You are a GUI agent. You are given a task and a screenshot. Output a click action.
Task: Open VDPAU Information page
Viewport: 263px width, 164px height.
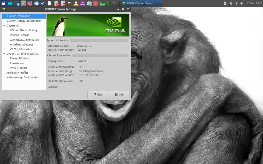(x=21, y=49)
